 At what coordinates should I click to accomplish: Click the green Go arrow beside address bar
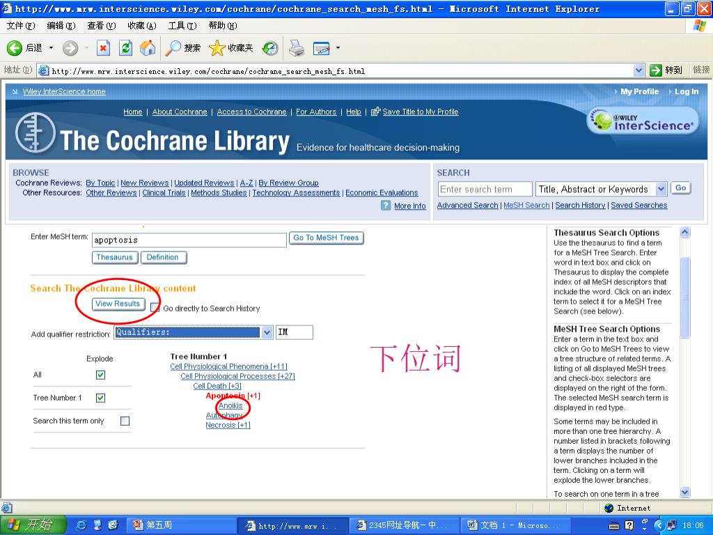(x=656, y=70)
